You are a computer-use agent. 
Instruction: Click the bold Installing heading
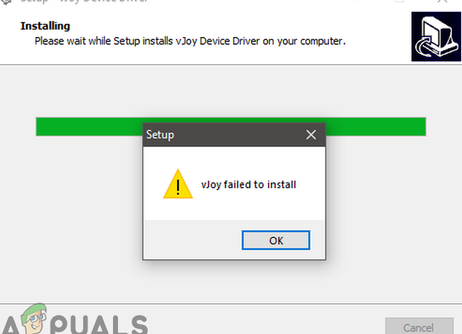[45, 26]
